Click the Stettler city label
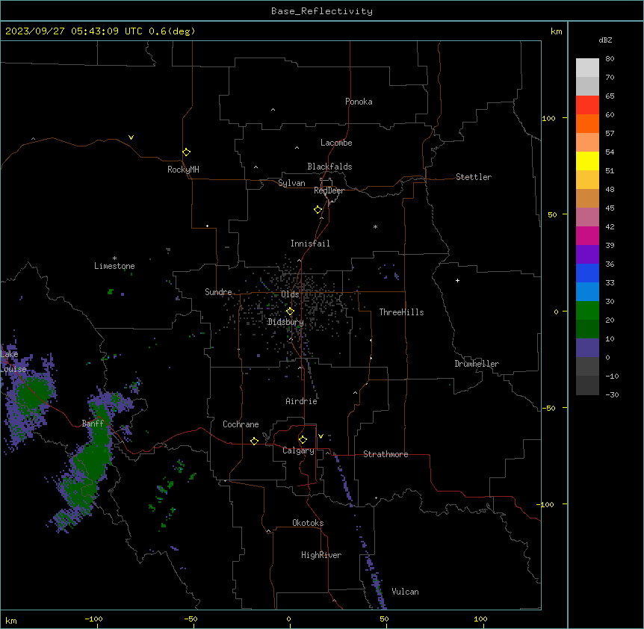 [474, 177]
